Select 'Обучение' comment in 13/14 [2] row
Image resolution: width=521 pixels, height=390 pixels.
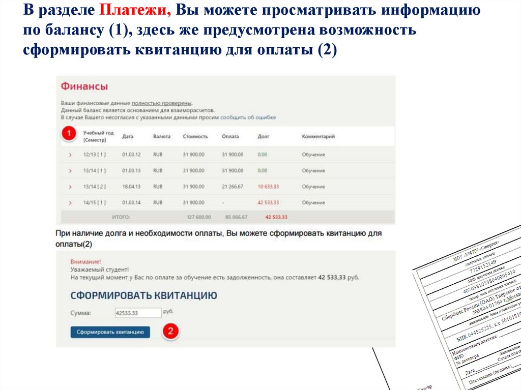(313, 187)
